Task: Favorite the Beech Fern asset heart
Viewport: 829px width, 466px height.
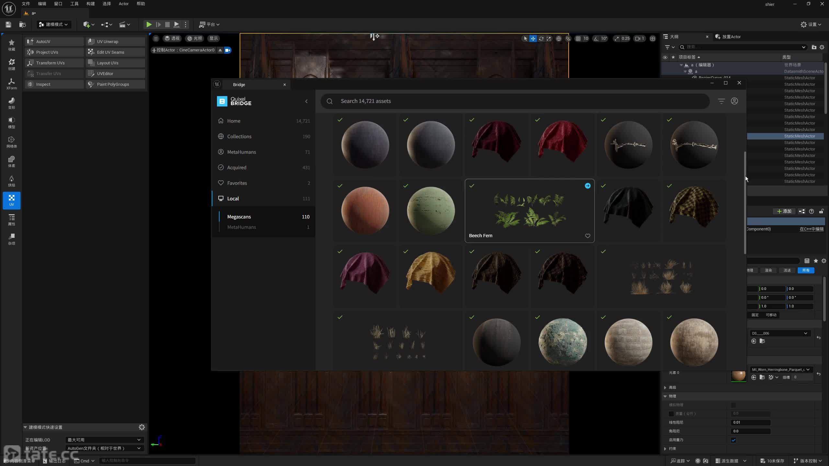Action: tap(587, 236)
